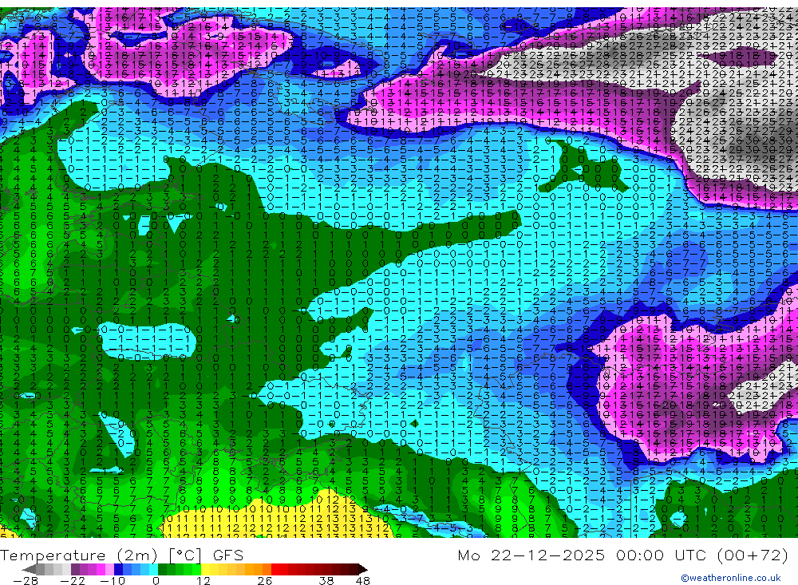Pick the dark purple swatch above -22
This screenshot has height=585, width=798.
[x=75, y=569]
